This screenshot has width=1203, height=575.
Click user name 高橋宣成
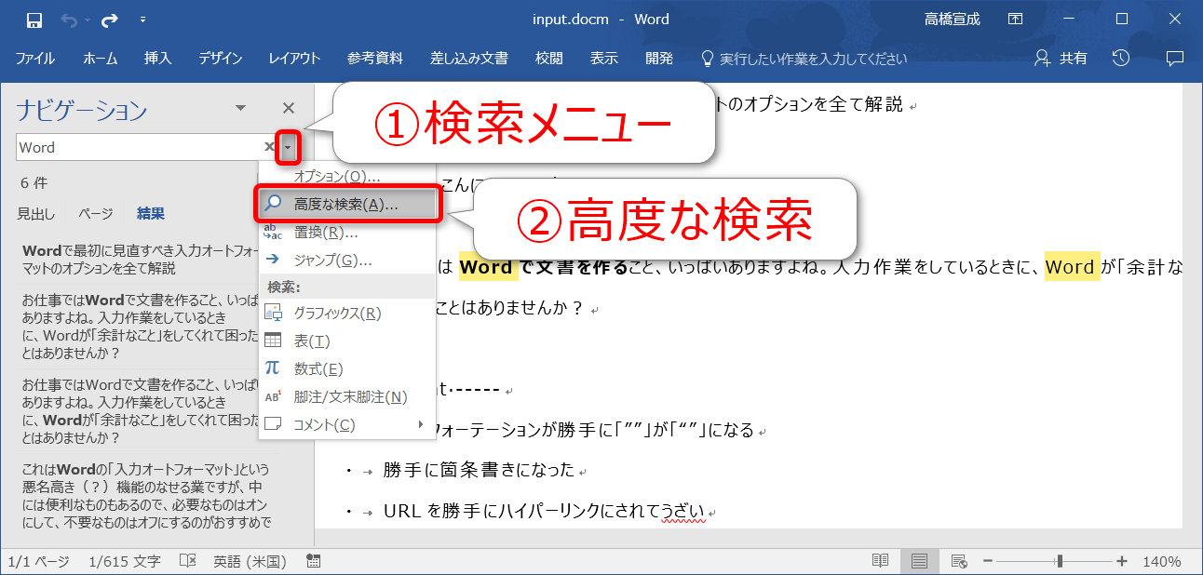coord(952,20)
